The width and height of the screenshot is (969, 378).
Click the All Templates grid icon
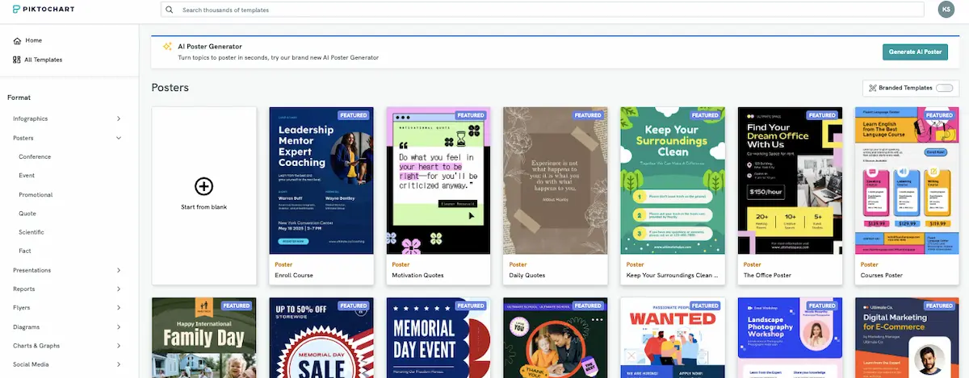[x=17, y=60]
